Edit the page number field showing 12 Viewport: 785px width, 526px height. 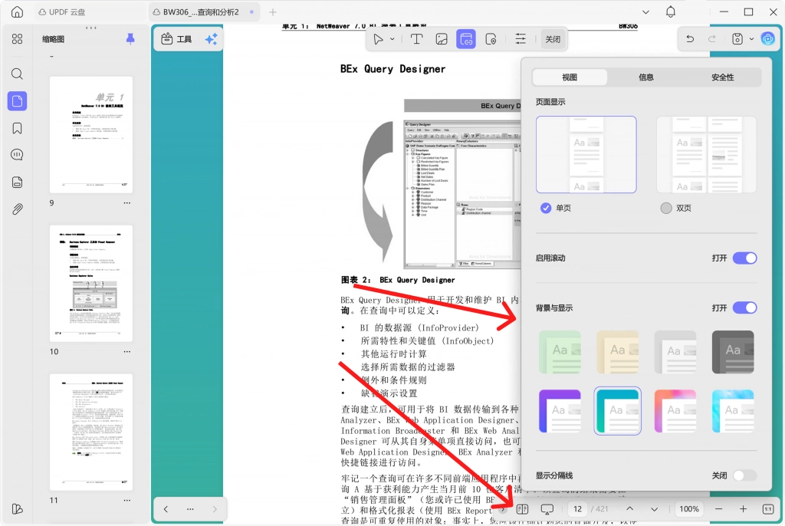click(578, 509)
